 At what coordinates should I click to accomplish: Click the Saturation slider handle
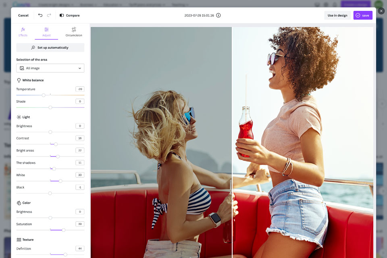64,230
